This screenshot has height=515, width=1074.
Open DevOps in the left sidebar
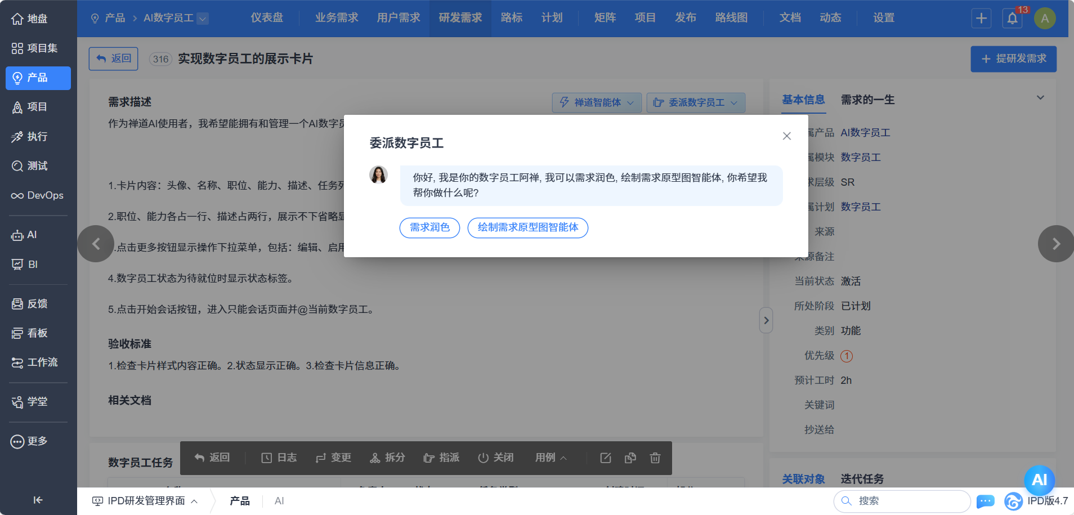tap(38, 195)
